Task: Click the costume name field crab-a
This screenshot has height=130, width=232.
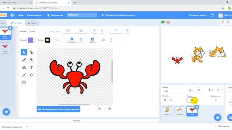Action: pos(38,31)
